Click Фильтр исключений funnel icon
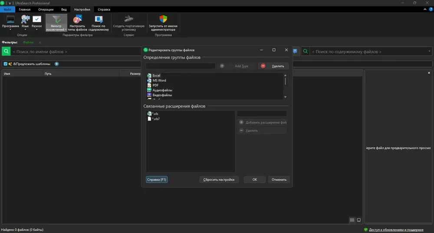The height and width of the screenshot is (233, 434). 56,19
